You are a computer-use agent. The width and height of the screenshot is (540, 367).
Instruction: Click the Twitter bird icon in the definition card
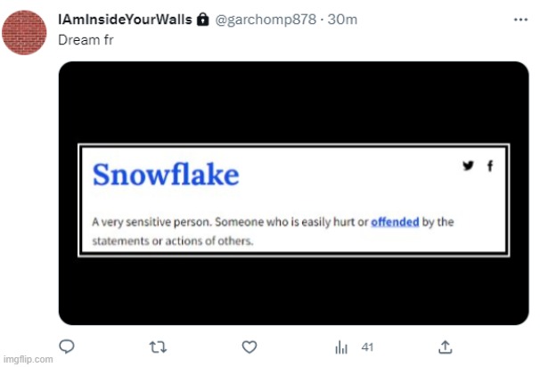tap(467, 165)
